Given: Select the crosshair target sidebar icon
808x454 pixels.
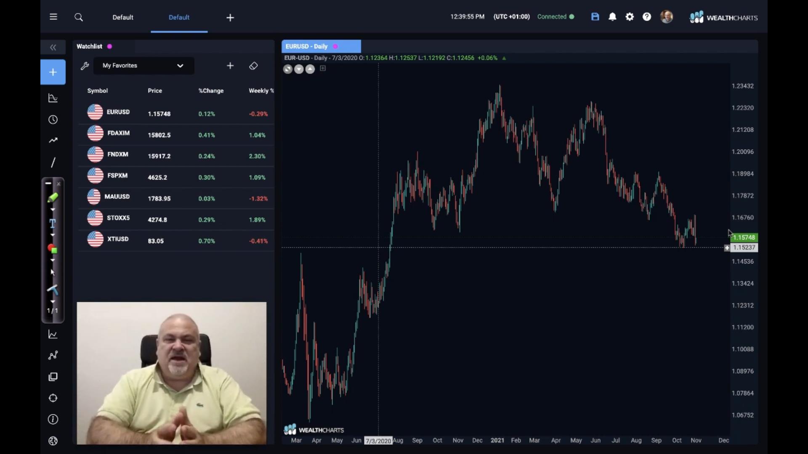Looking at the screenshot, I should (x=53, y=398).
